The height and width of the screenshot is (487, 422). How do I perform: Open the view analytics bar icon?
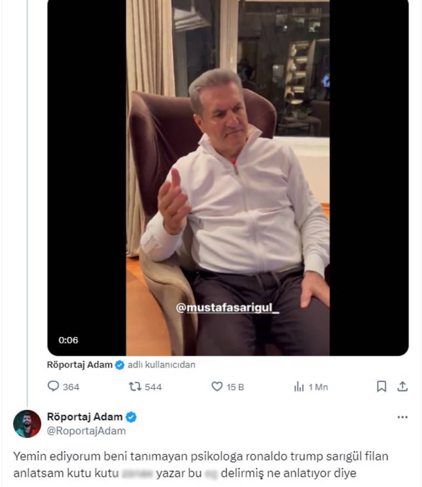[299, 387]
